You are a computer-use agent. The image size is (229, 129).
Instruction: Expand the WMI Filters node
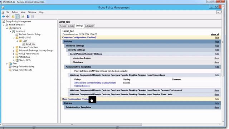(x=14, y=57)
